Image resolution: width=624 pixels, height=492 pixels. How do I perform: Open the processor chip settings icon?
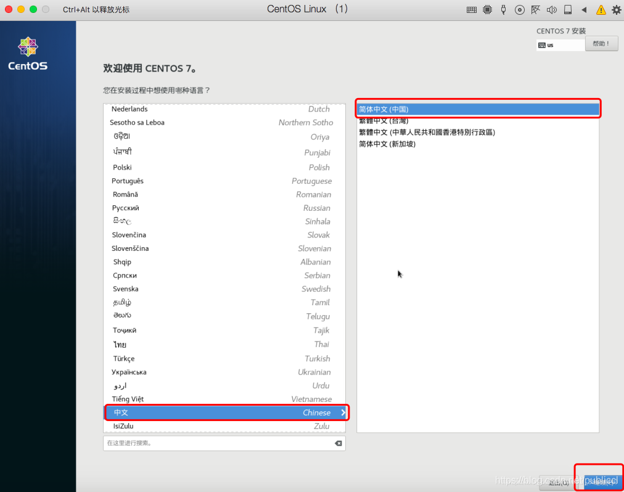click(x=487, y=10)
